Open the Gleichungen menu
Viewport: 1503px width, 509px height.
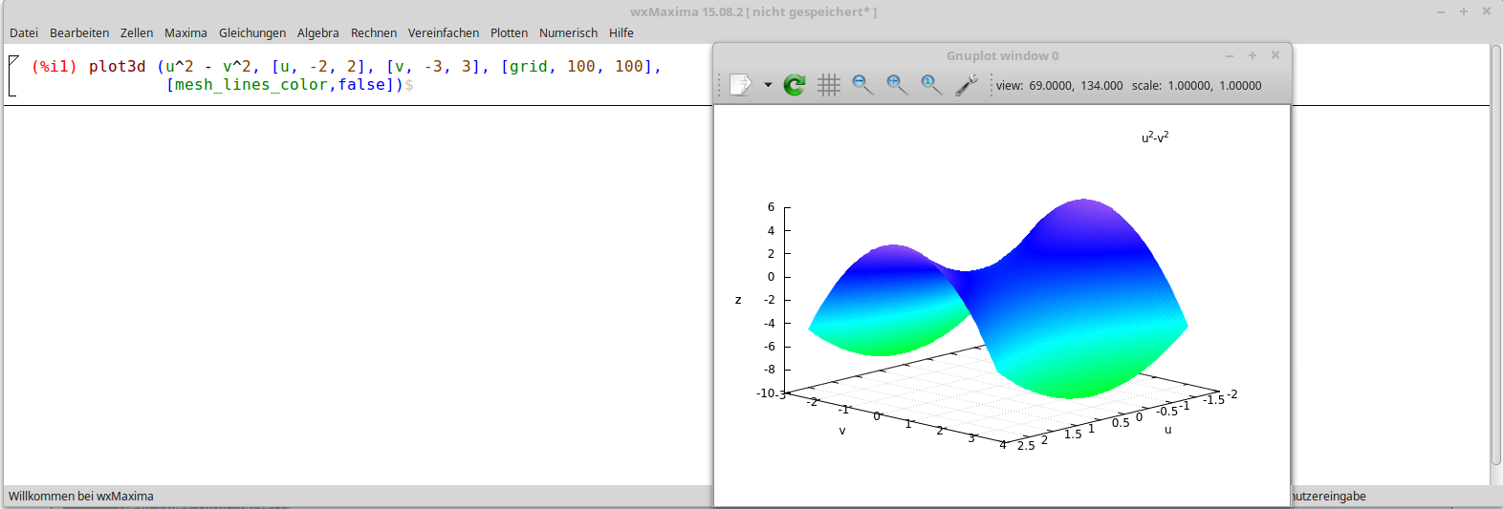pyautogui.click(x=252, y=32)
